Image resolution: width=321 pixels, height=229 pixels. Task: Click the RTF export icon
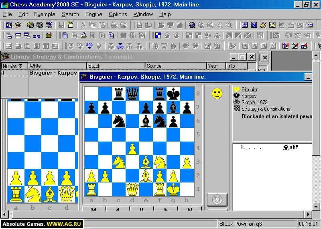pos(130,46)
